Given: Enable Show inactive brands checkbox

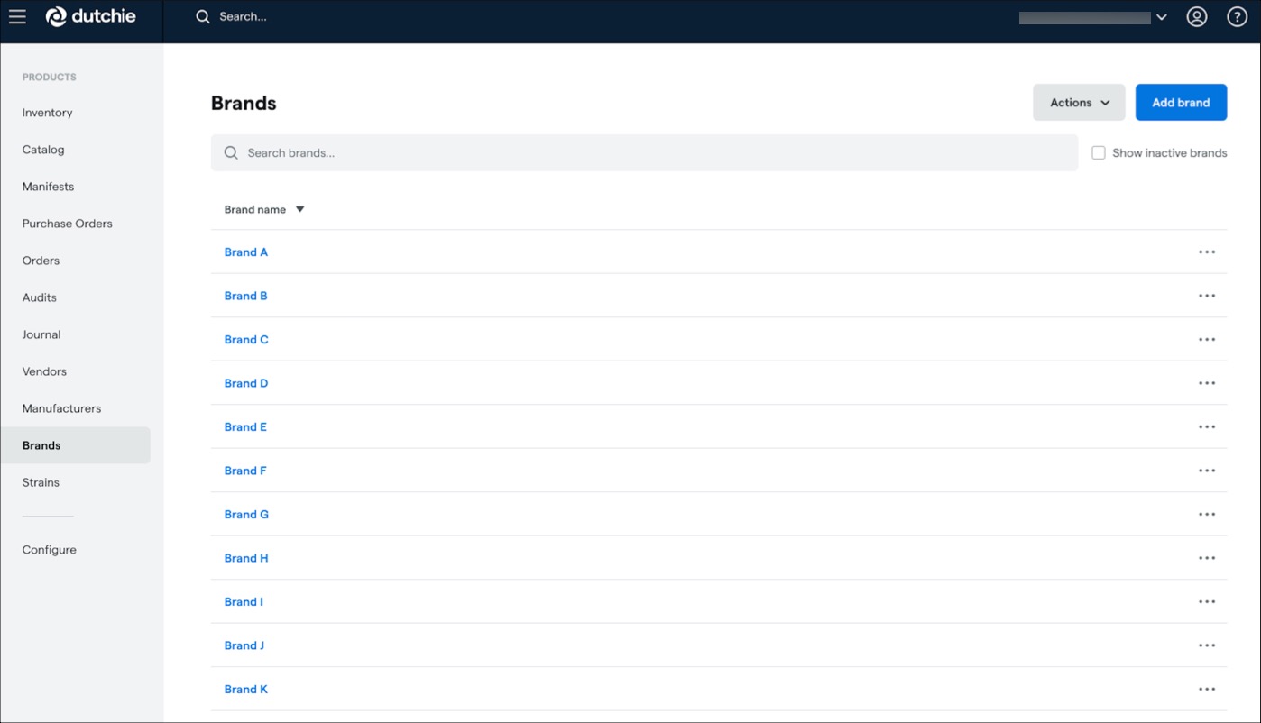Looking at the screenshot, I should 1099,153.
